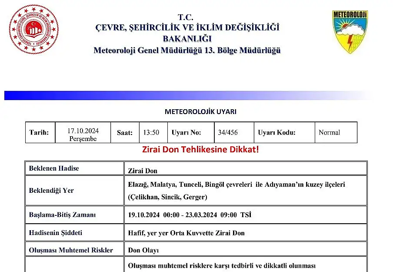This screenshot has height=272, width=393.
Task: Click the 'Uyarı Kodu:' label cell
Action: [x=276, y=133]
